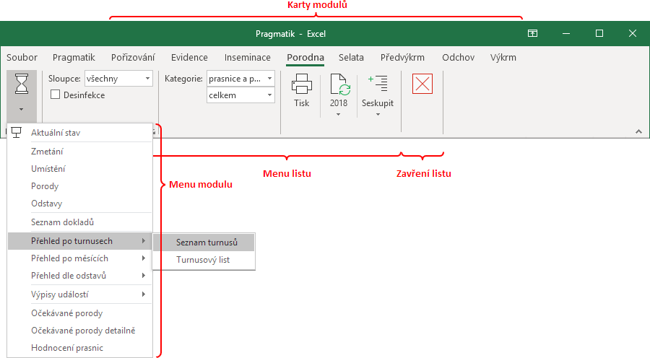The height and width of the screenshot is (358, 650).
Task: Click the Seskupit grouping icon
Action: coord(378,83)
